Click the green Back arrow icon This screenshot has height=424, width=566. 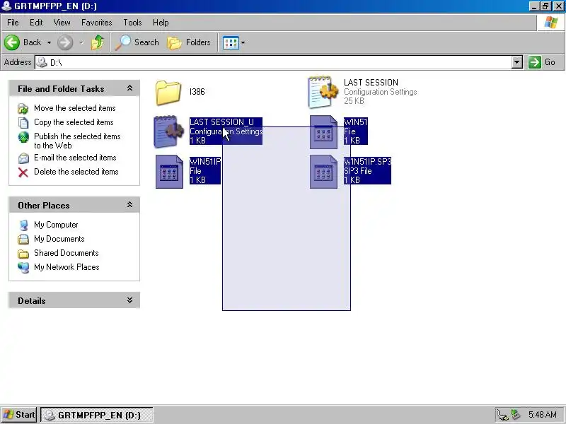[12, 42]
